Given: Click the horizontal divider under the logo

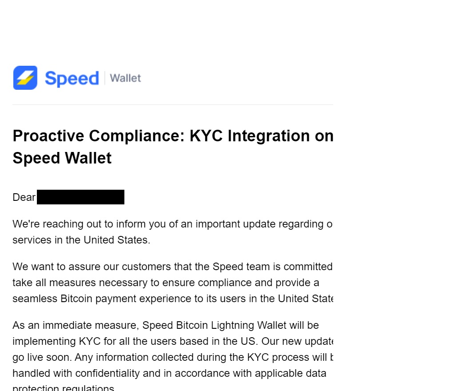Looking at the screenshot, I should pos(173,105).
